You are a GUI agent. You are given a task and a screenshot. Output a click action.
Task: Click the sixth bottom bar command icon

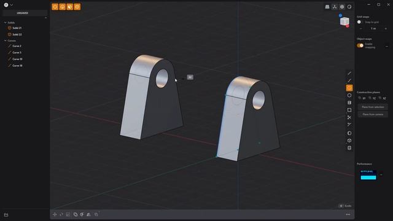[x=88, y=214]
